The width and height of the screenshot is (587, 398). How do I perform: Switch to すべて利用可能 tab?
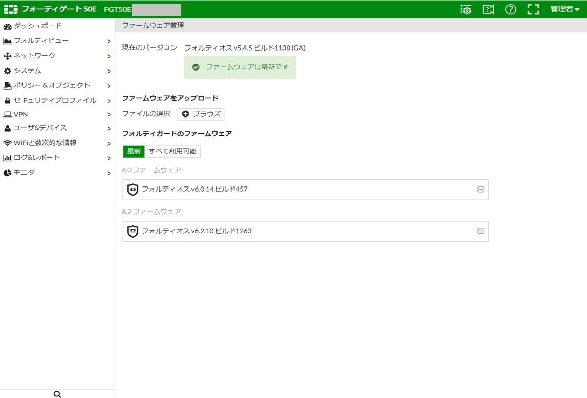point(172,151)
